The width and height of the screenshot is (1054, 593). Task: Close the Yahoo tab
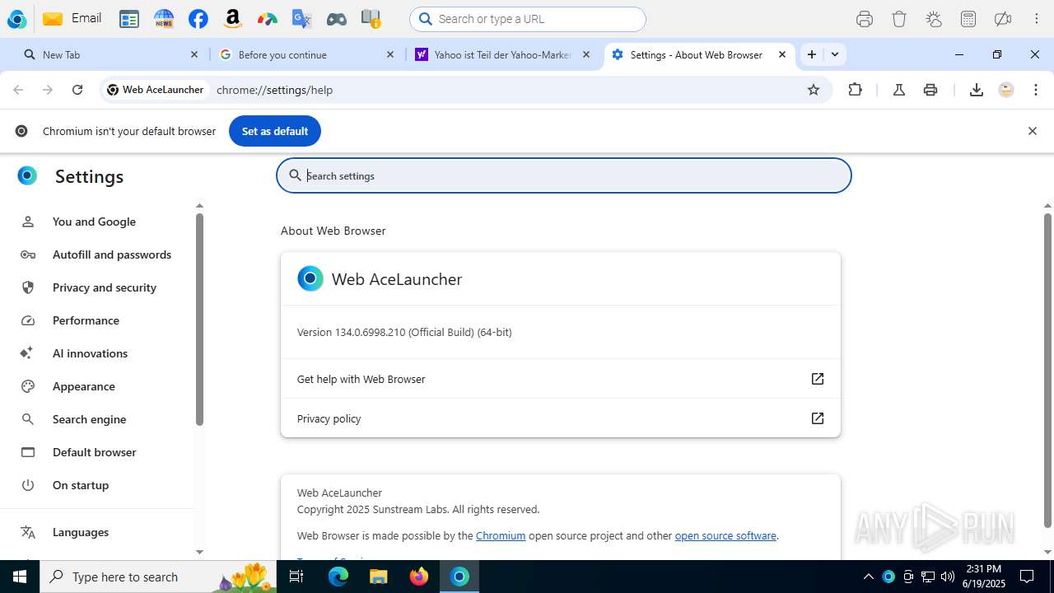tap(586, 54)
